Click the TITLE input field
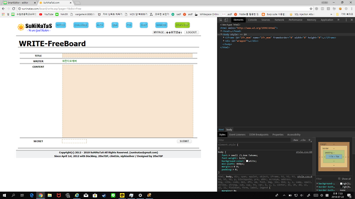 click(127, 56)
